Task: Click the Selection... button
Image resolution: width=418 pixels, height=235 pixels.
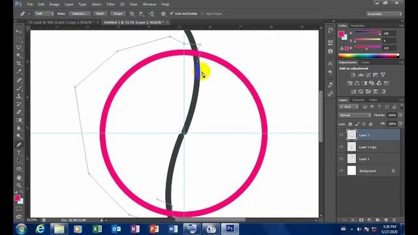Action: (x=80, y=14)
